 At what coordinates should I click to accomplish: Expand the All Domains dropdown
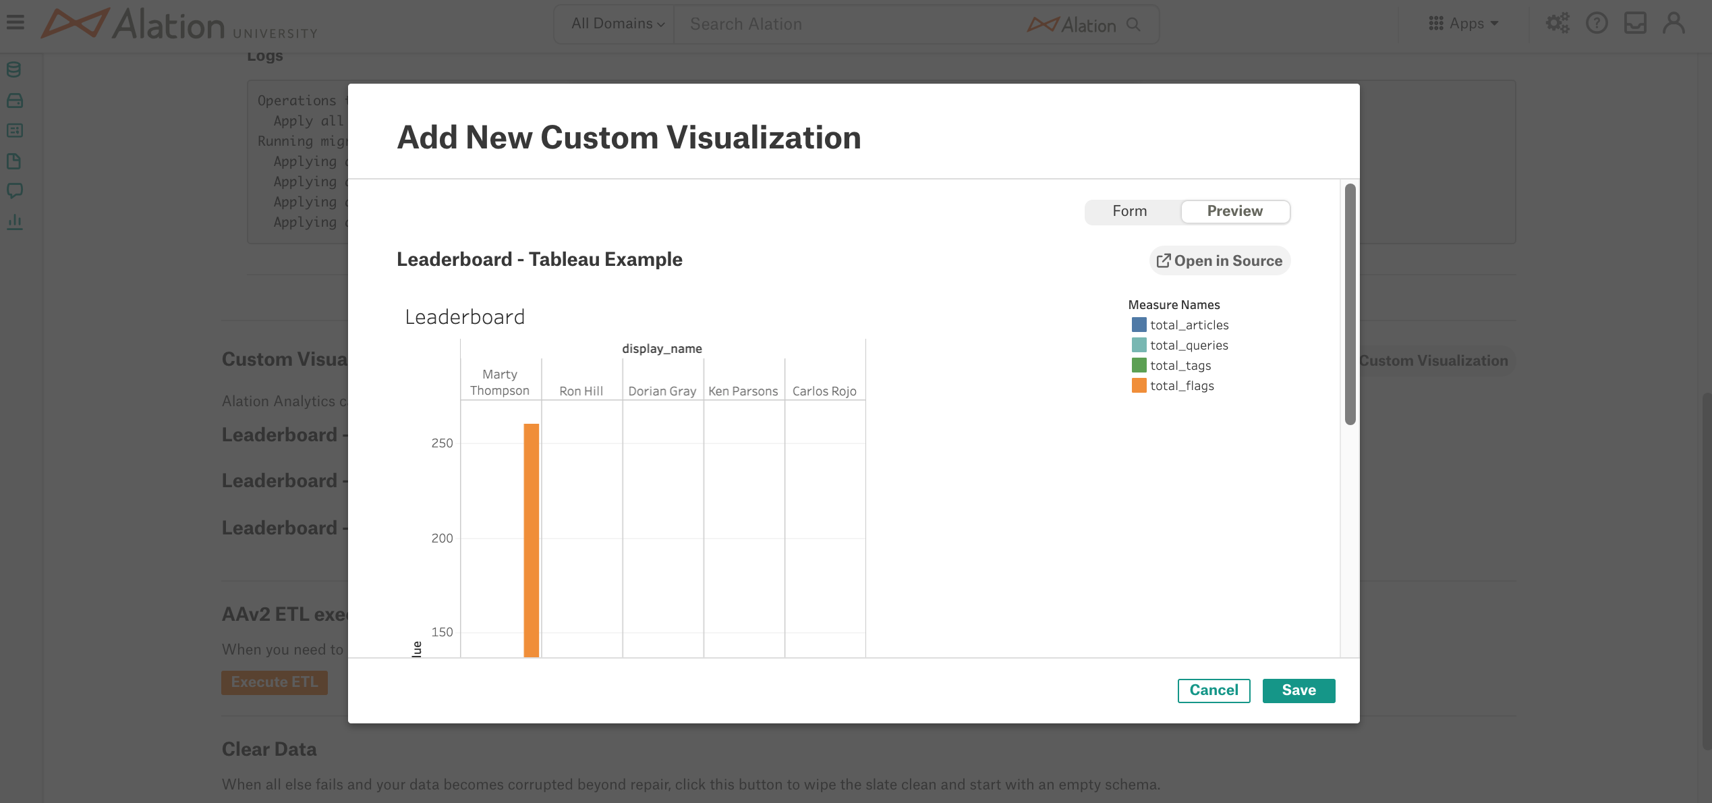coord(617,24)
